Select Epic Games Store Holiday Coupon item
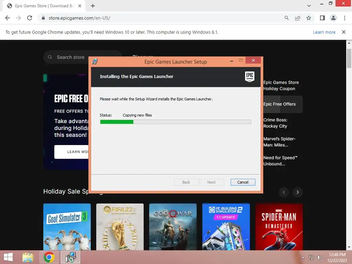352x264 pixels. tap(281, 86)
